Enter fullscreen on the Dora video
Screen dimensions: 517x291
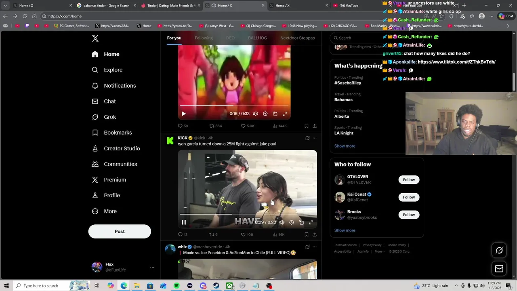(x=285, y=114)
